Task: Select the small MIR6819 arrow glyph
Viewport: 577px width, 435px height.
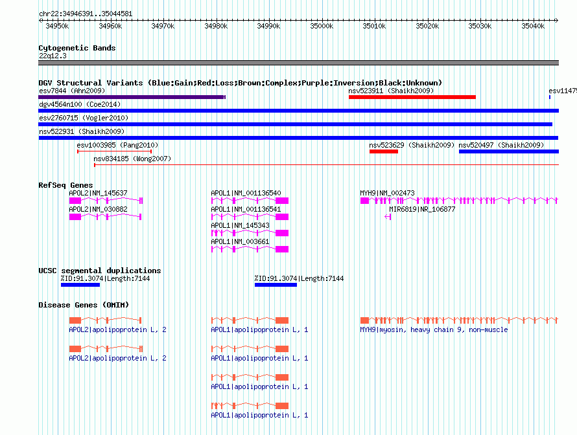Action: (x=388, y=217)
